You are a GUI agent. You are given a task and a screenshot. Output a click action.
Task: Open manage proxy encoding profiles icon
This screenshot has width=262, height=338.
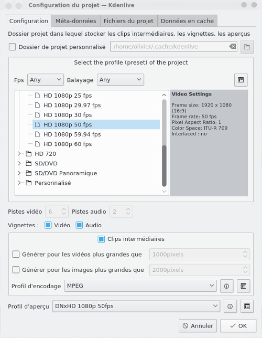click(x=244, y=286)
